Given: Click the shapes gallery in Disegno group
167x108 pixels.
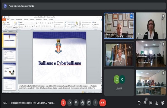Looking at the screenshot, I should point(70,25).
